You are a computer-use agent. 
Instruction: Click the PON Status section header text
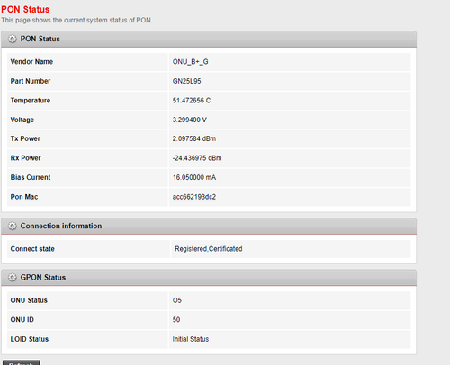[40, 39]
